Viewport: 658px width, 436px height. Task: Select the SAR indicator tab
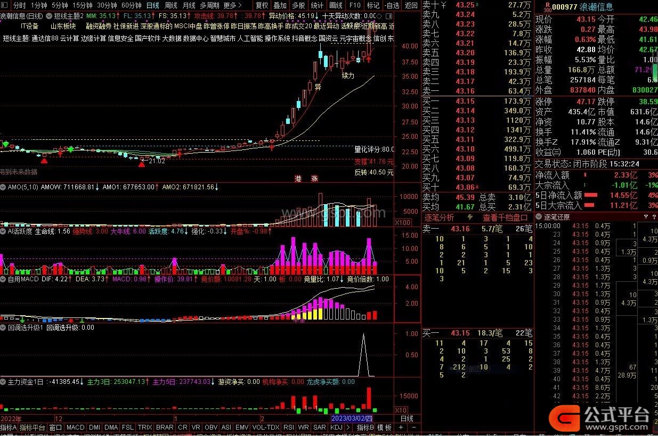click(x=319, y=427)
